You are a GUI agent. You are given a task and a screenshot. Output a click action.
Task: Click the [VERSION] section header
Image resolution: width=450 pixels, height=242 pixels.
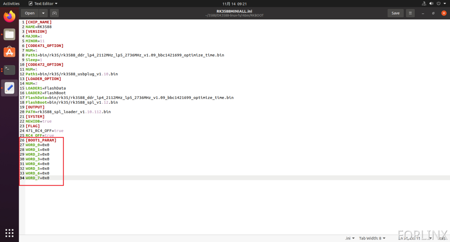pyautogui.click(x=36, y=32)
